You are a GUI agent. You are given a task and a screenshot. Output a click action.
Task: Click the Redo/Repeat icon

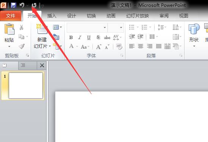(34, 5)
